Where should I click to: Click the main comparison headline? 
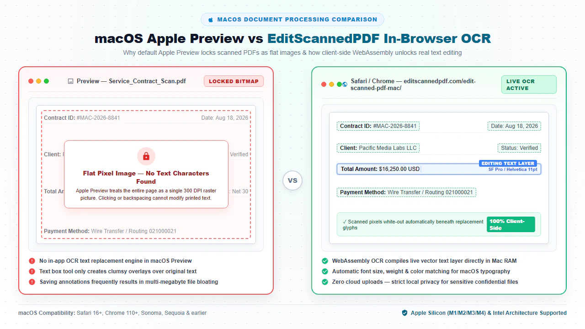pyautogui.click(x=292, y=38)
